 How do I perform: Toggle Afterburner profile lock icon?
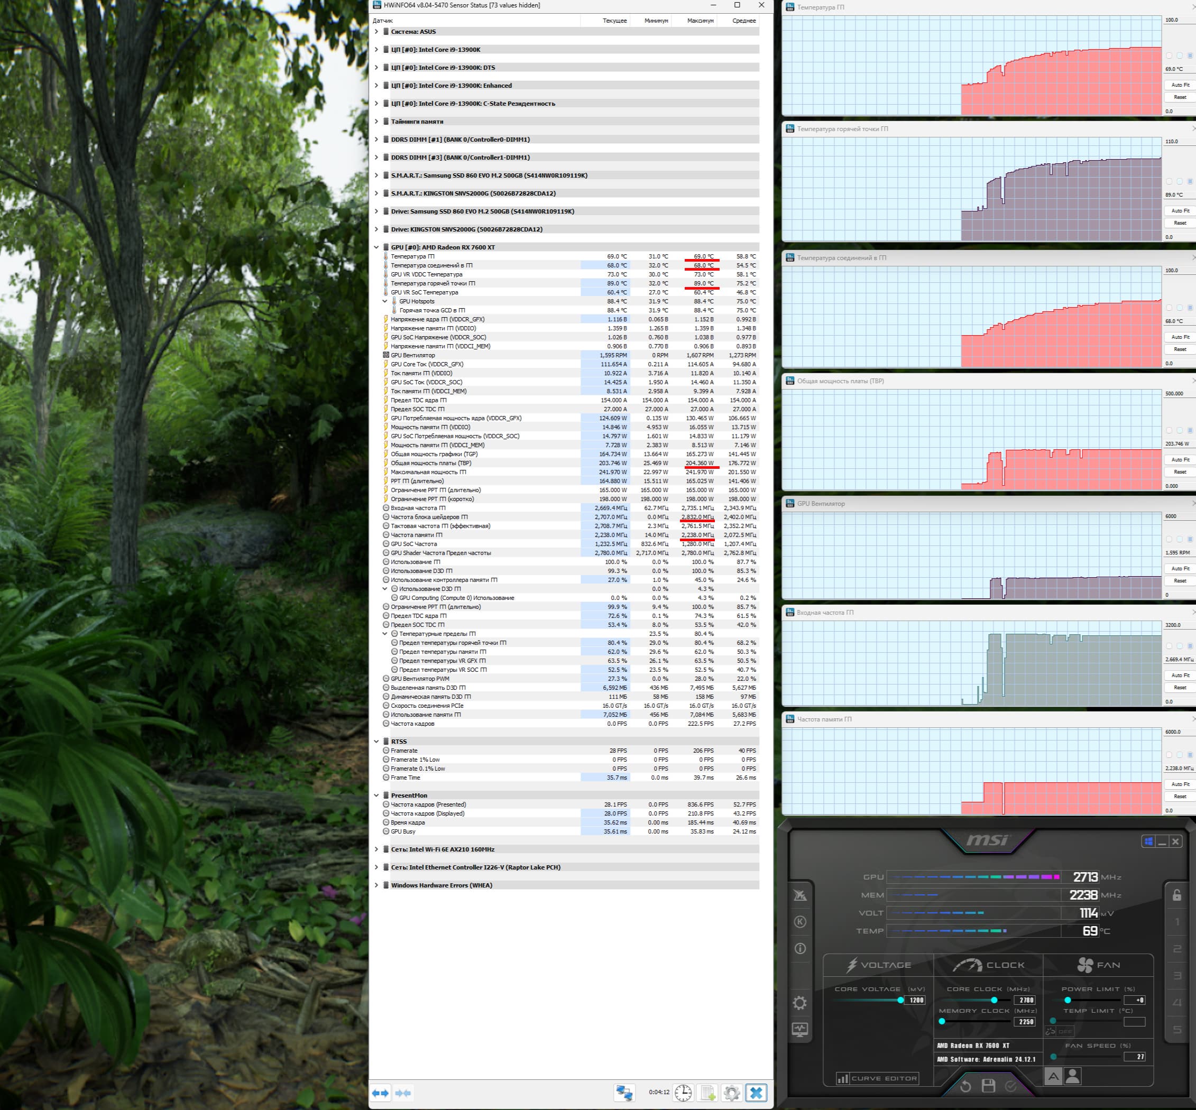(x=1177, y=895)
